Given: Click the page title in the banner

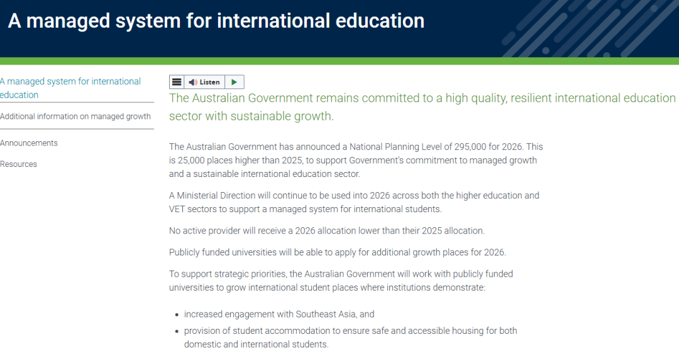Looking at the screenshot, I should pos(216,21).
